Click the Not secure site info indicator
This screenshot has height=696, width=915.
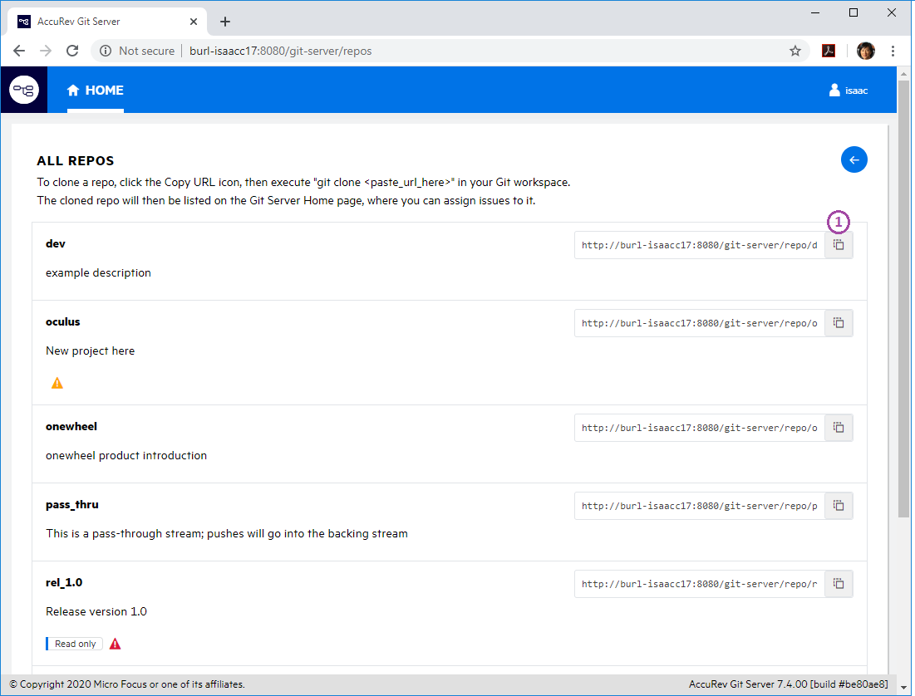click(137, 51)
